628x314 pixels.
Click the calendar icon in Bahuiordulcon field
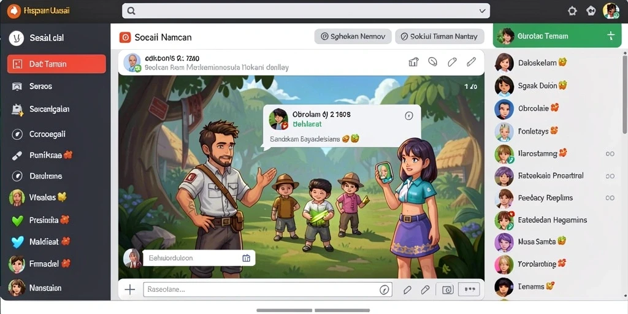247,258
